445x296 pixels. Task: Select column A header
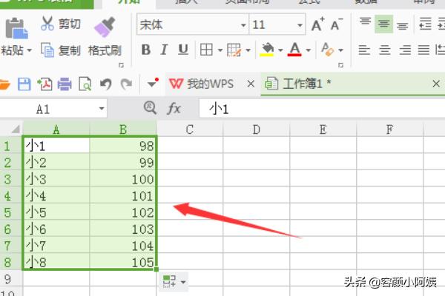click(56, 129)
